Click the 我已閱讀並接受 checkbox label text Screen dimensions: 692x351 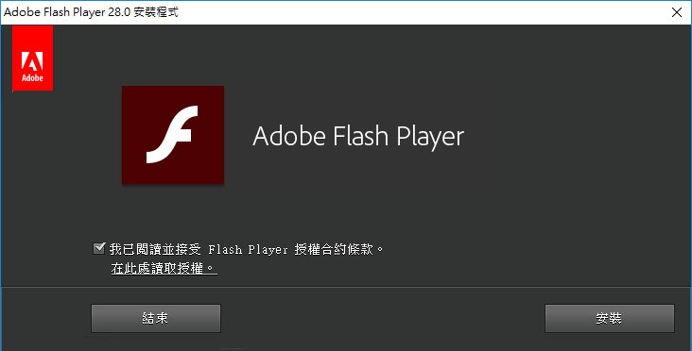[x=155, y=249]
